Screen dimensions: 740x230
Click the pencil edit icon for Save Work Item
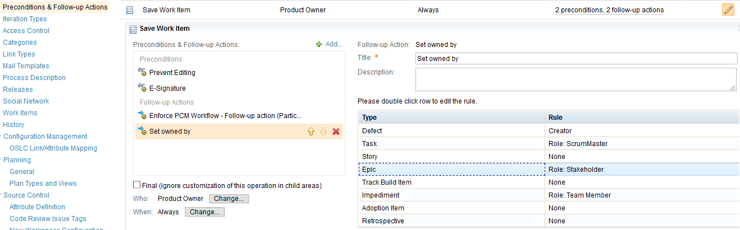coord(728,10)
